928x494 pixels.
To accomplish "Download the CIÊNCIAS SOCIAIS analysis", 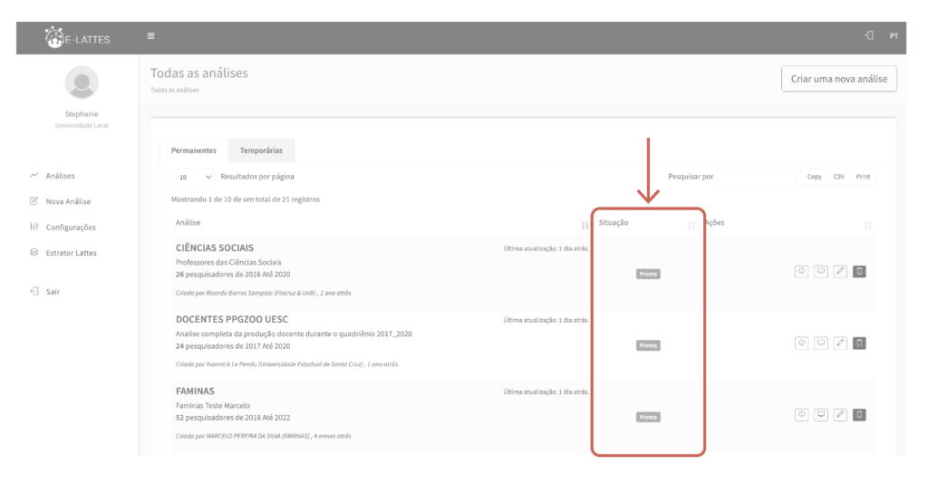I will pos(801,271).
